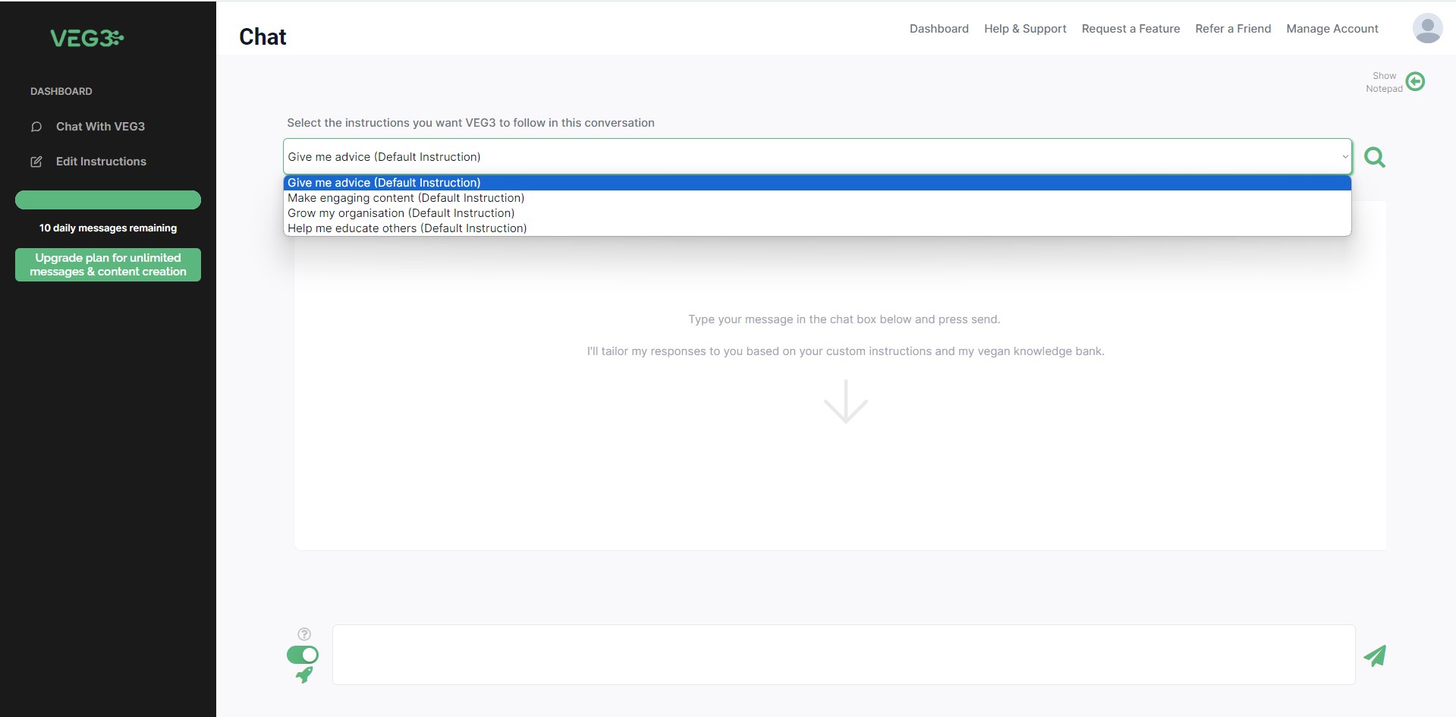Viewport: 1456px width, 717px height.
Task: Click the green rocket icon
Action: click(x=304, y=675)
